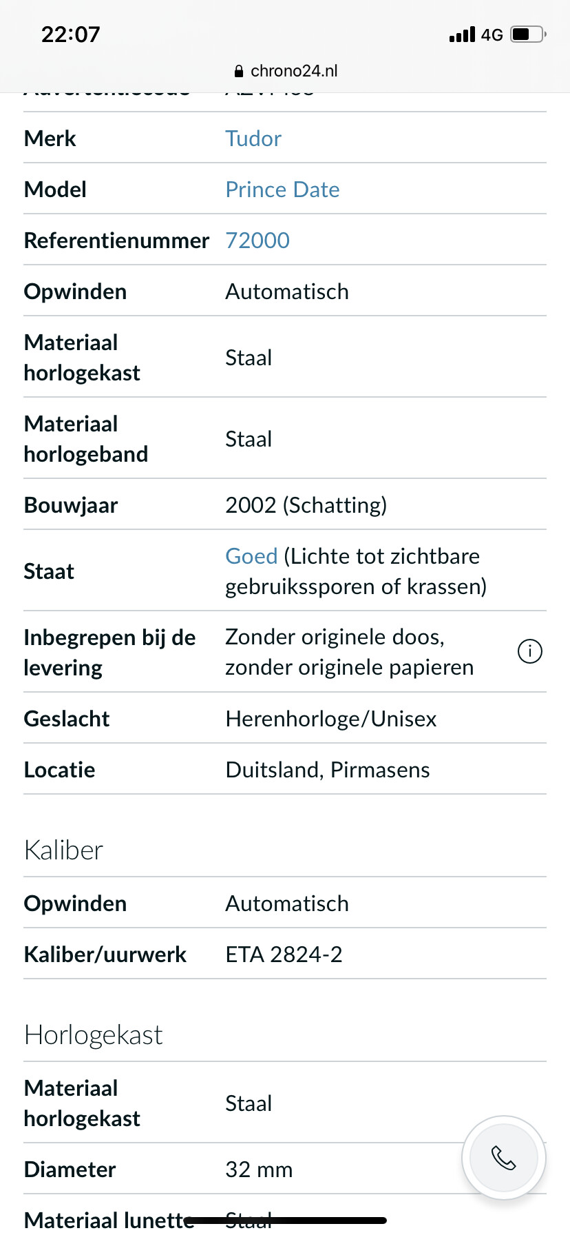Tap the battery status icon
Screen dimensions: 570x1235
tap(527, 34)
